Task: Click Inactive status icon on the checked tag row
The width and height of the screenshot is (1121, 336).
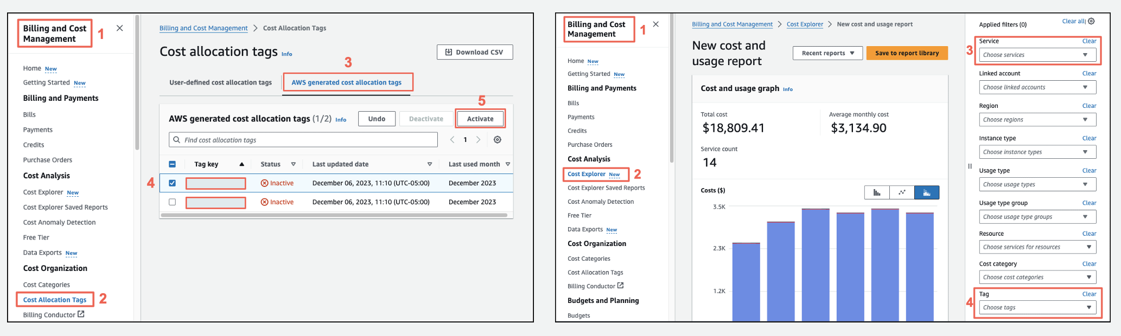Action: (x=265, y=183)
